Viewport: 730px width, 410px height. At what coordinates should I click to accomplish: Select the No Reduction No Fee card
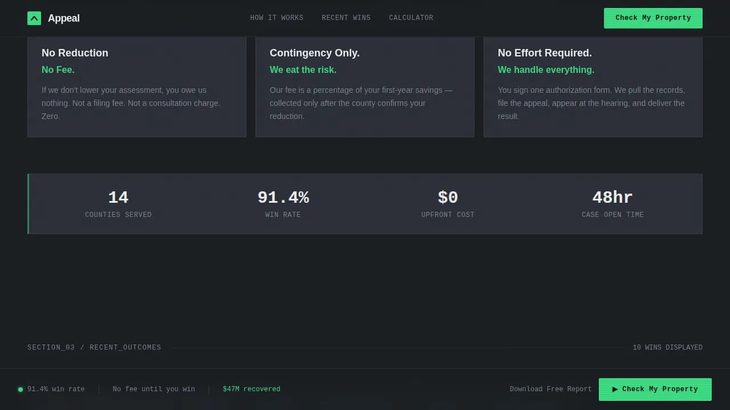click(x=137, y=87)
